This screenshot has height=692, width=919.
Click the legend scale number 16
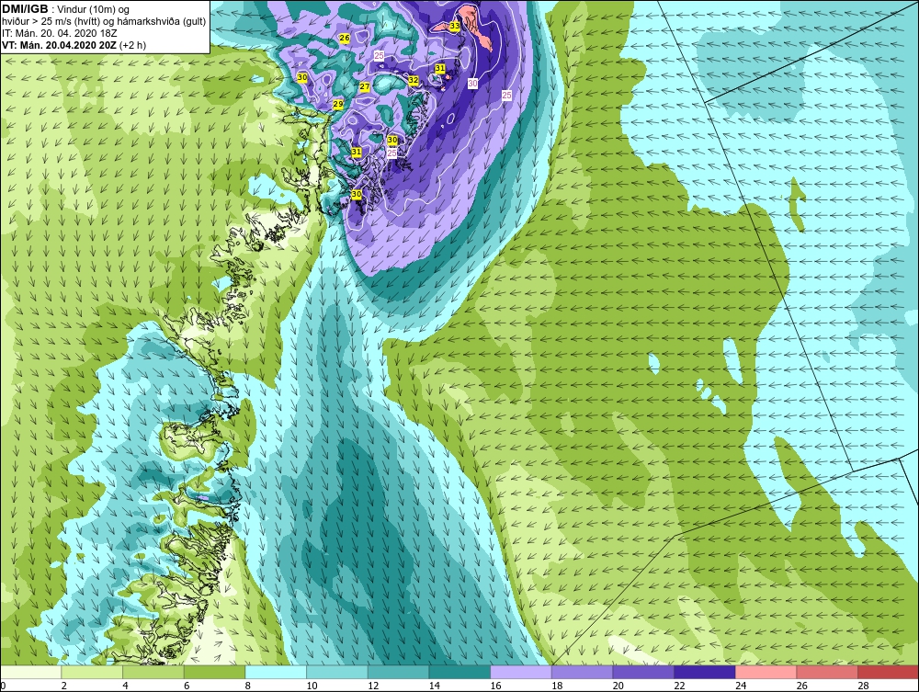[x=495, y=686]
